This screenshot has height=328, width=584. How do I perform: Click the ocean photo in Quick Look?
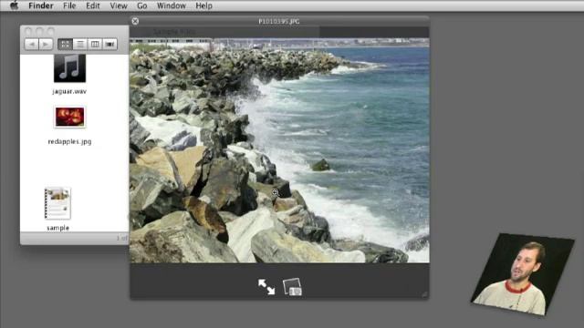(279, 150)
